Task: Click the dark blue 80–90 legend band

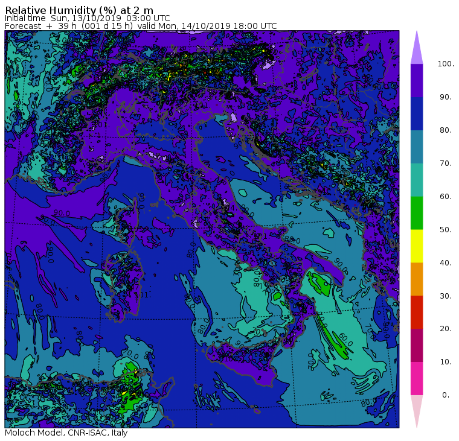Action: point(417,113)
